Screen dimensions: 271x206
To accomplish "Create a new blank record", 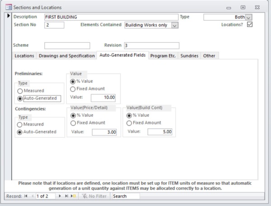I will [73, 196].
